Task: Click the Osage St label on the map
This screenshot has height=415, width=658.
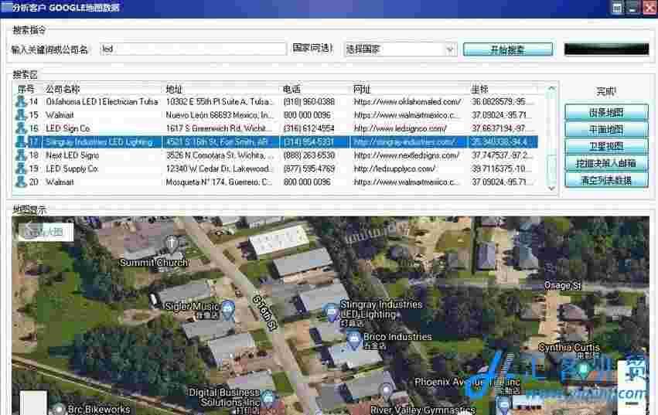Action: [562, 286]
